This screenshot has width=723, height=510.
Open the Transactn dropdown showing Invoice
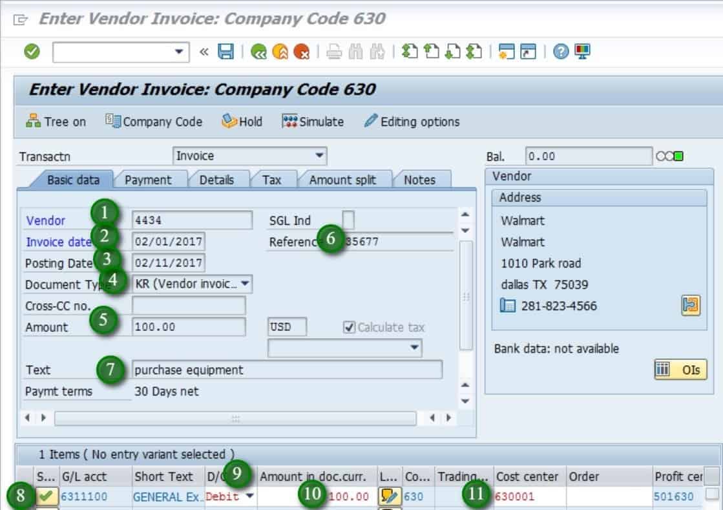tap(320, 155)
